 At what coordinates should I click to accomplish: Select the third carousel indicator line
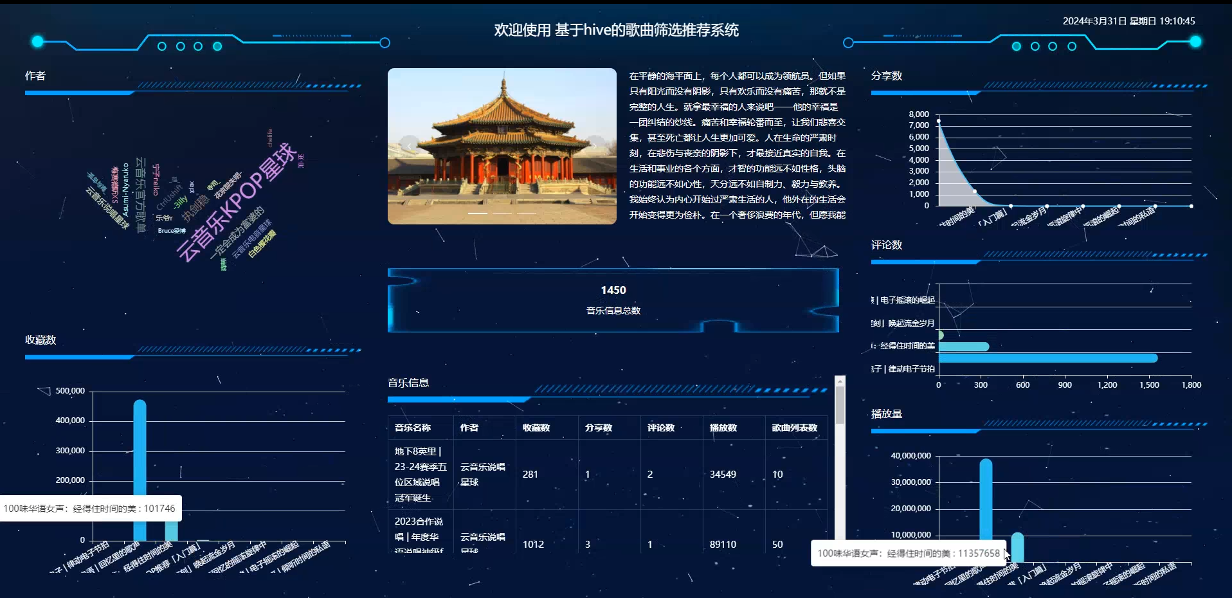[527, 213]
